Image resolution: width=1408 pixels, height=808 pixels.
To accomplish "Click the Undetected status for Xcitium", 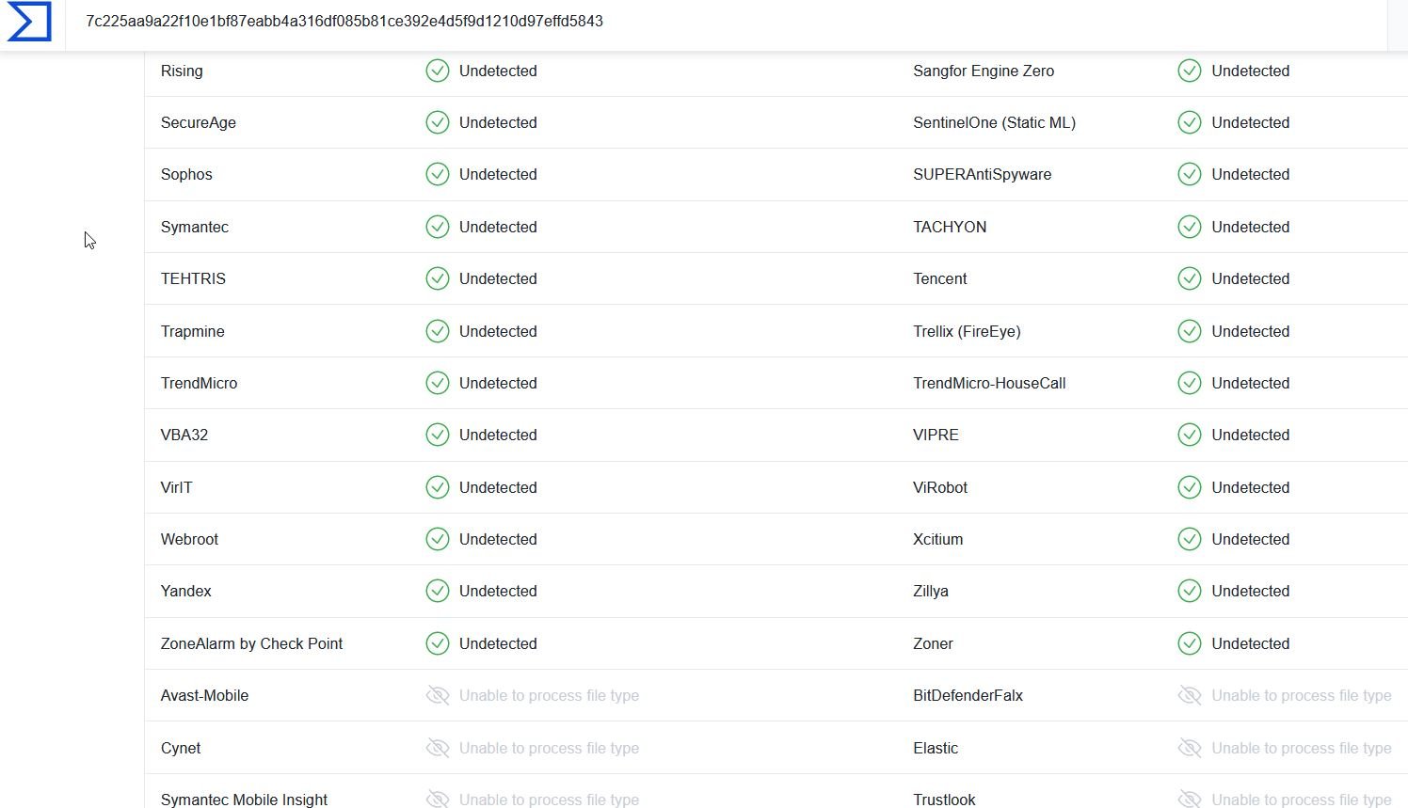I will (1250, 539).
